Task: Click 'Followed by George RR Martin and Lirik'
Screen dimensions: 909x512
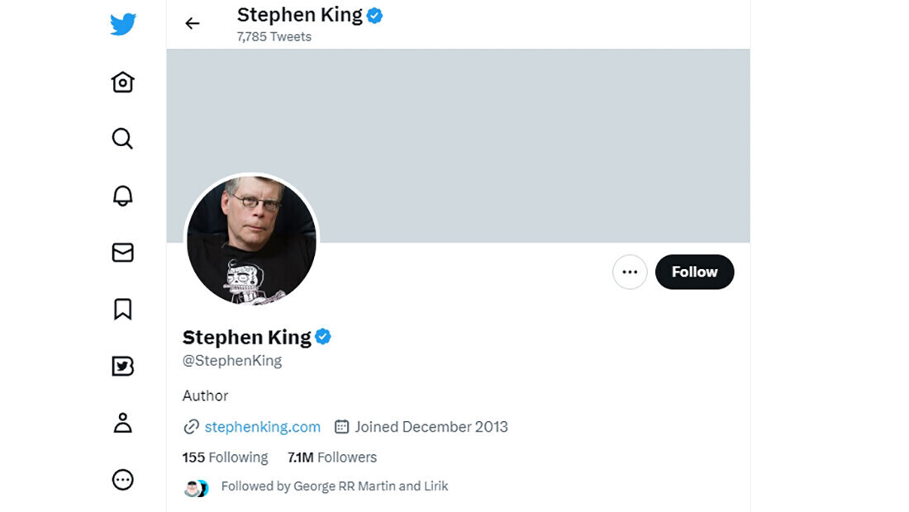Action: [x=335, y=486]
